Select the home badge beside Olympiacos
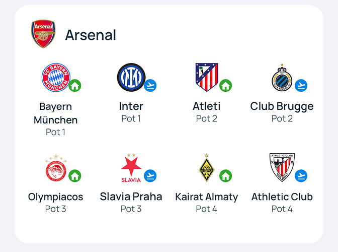 [x=75, y=176]
